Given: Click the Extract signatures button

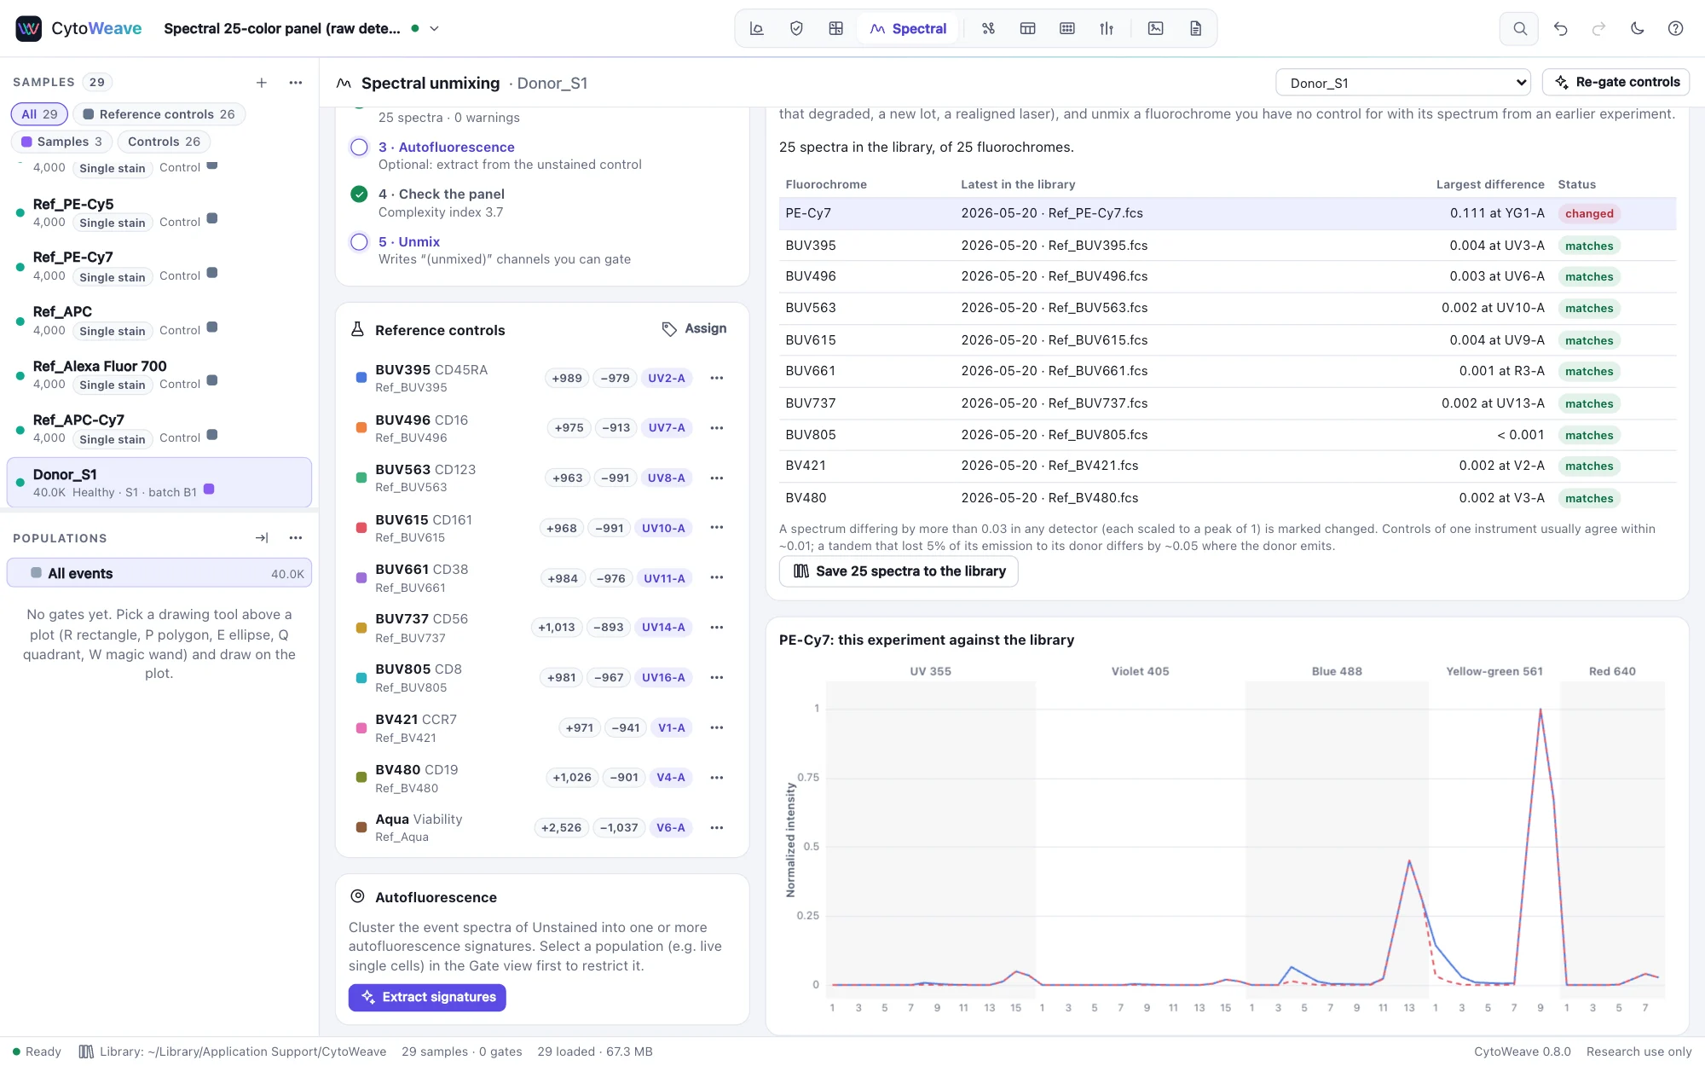Looking at the screenshot, I should point(427,997).
